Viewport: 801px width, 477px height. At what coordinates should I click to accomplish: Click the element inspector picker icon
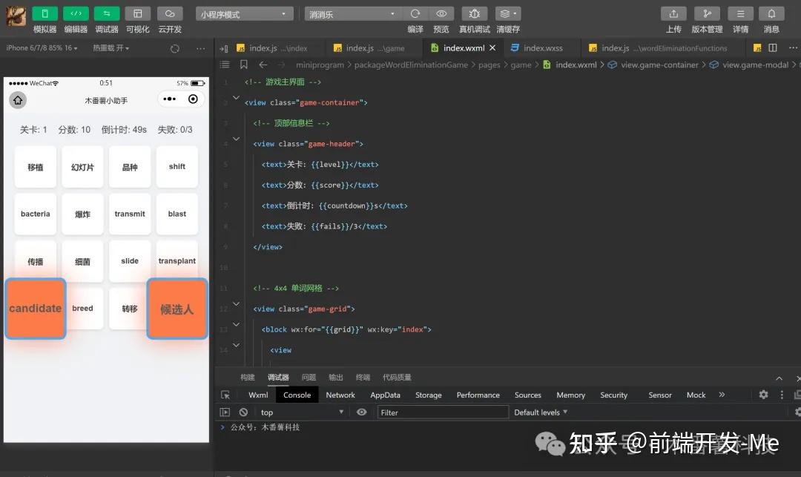[225, 395]
